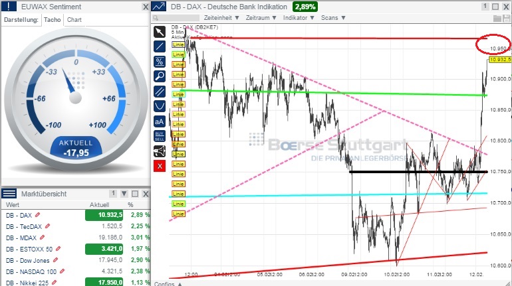Click the green 3.421,0 ESTOXX value cell
The height and width of the screenshot is (286, 512).
(104, 249)
